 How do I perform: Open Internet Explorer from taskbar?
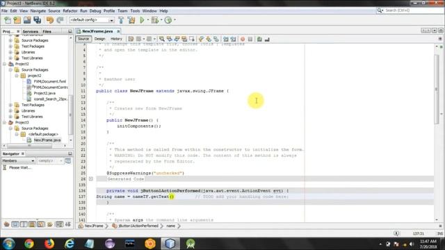(x=70, y=244)
